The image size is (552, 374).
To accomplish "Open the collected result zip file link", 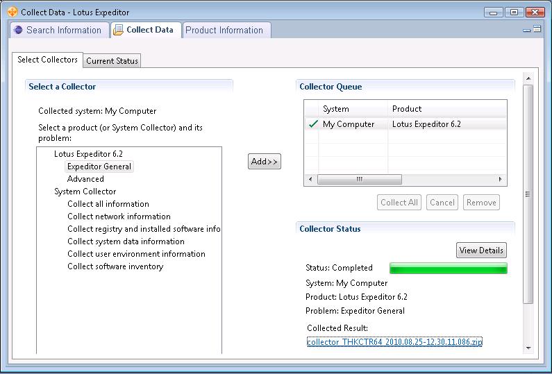I will pyautogui.click(x=394, y=341).
